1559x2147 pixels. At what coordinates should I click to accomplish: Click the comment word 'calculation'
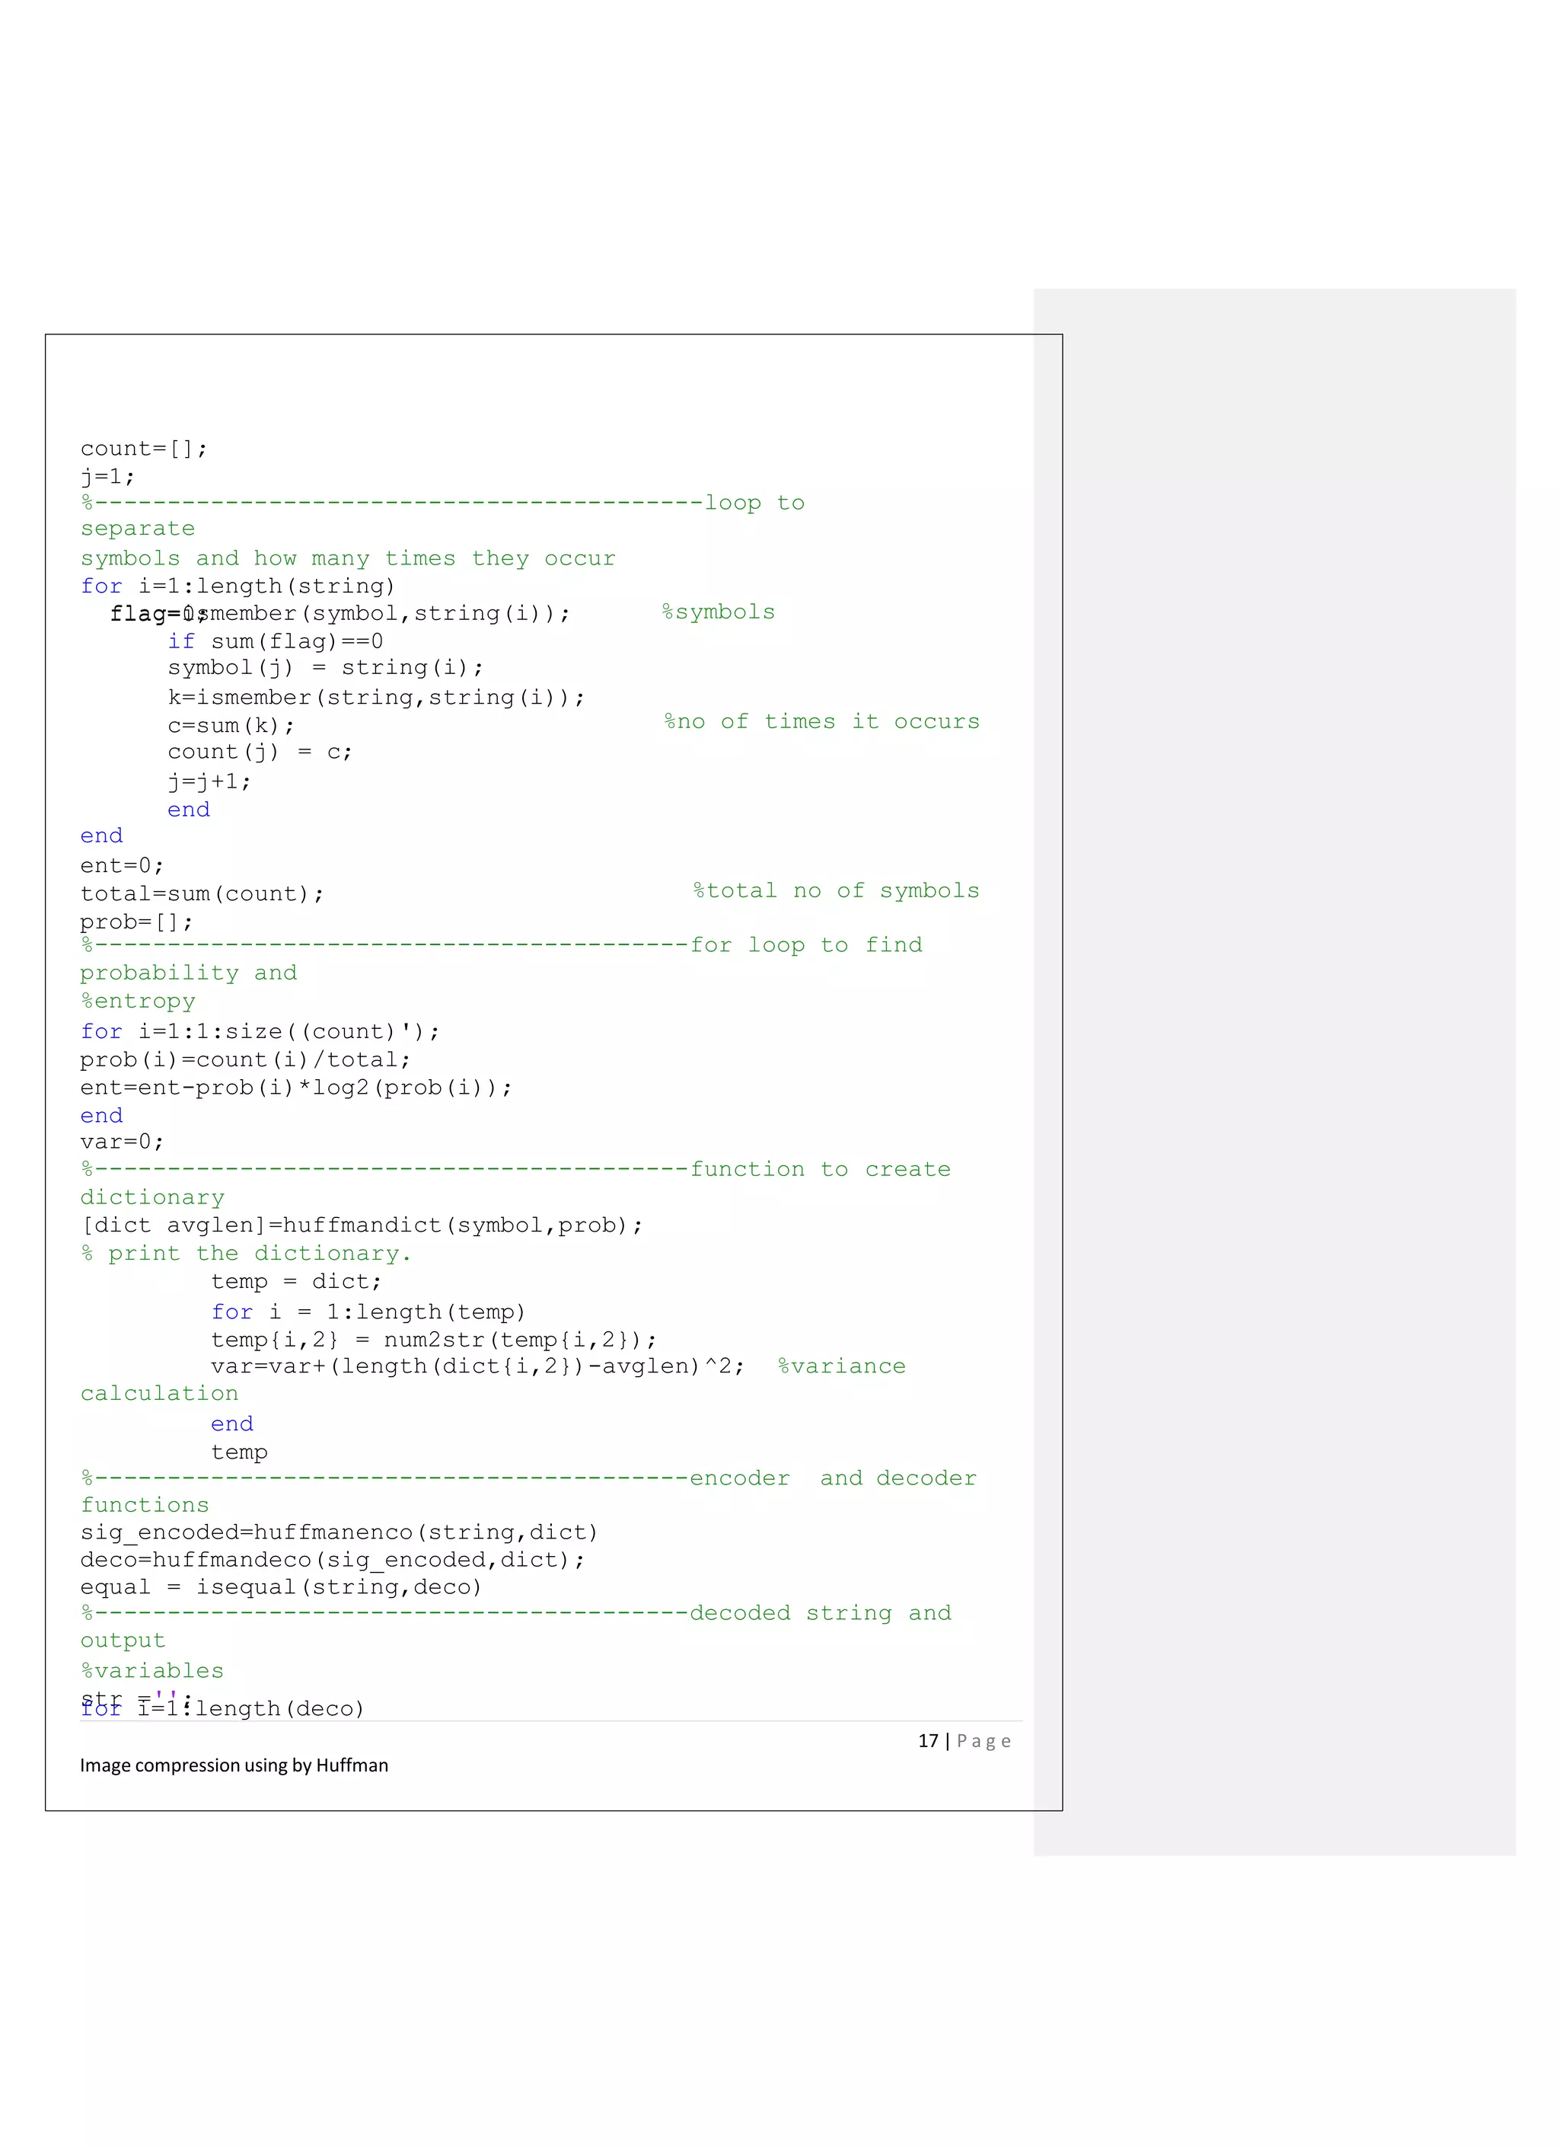(x=159, y=1394)
